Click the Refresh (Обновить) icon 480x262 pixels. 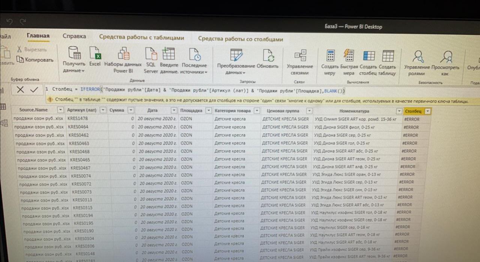[x=268, y=56]
